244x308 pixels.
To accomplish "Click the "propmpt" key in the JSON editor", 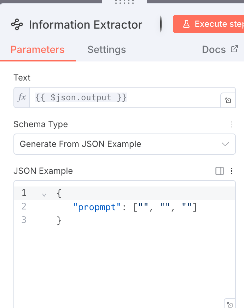I will click(x=94, y=207).
